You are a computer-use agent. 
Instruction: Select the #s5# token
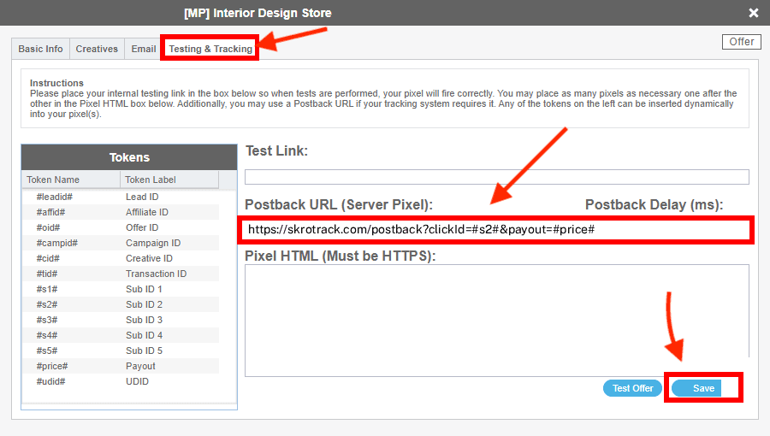(x=47, y=351)
